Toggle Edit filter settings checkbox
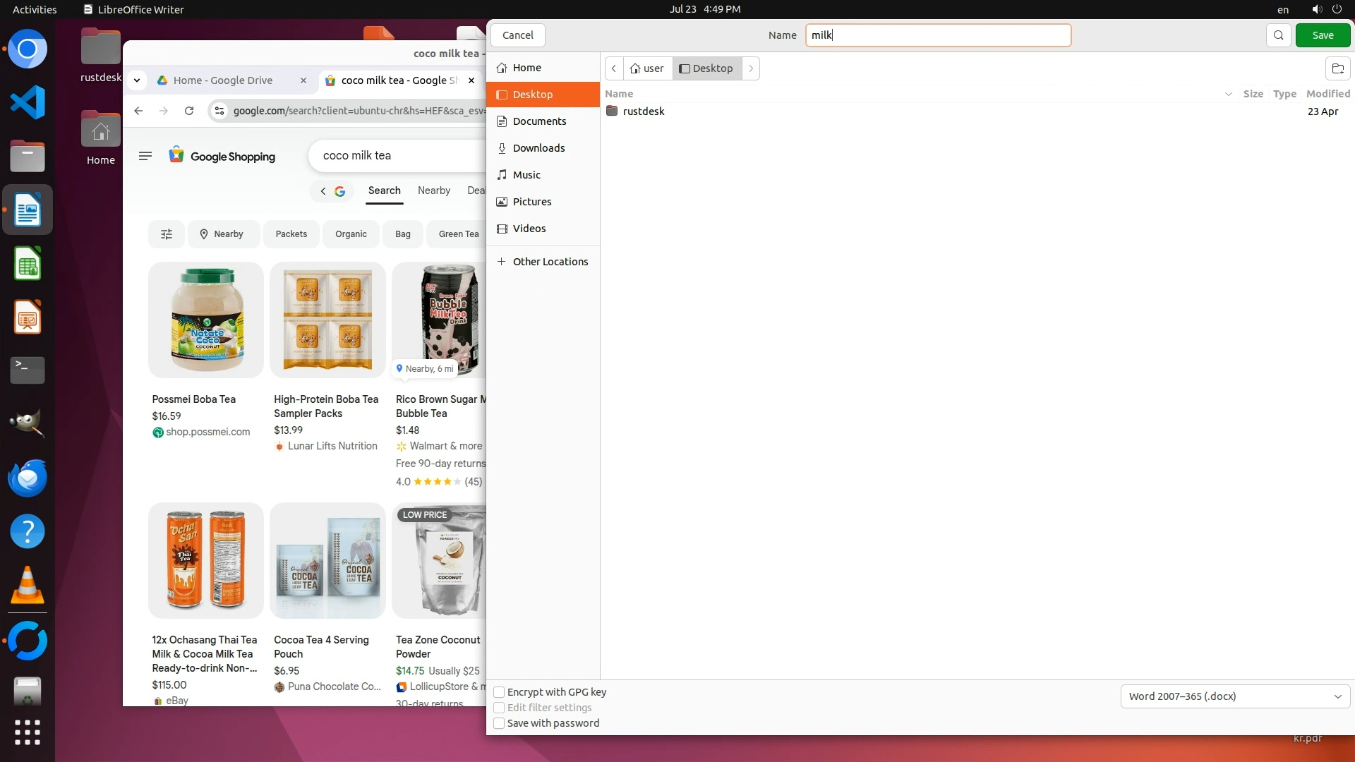Screen dimensions: 1355x762 tap(499, 708)
